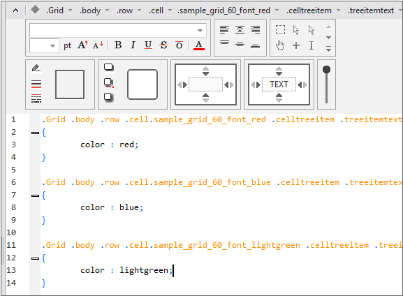Choose the I-beam text cursor icon
The image size is (403, 296).
click(312, 45)
